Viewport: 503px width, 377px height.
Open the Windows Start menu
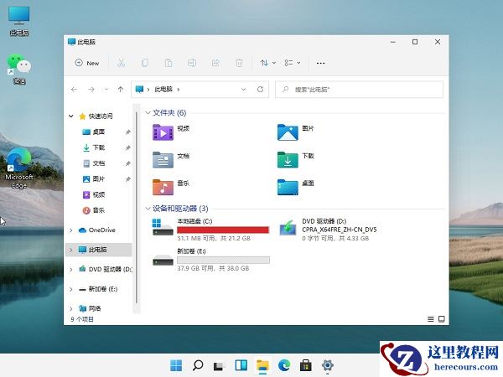pos(176,365)
